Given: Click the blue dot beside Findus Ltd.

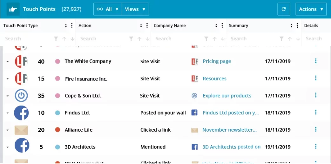Looking at the screenshot, I should (57, 113).
